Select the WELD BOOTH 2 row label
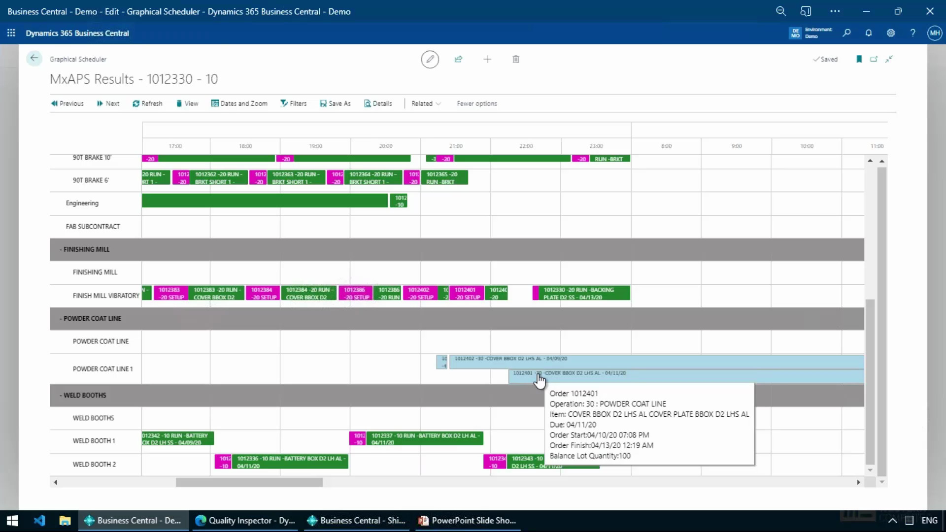The image size is (946, 532). (95, 464)
